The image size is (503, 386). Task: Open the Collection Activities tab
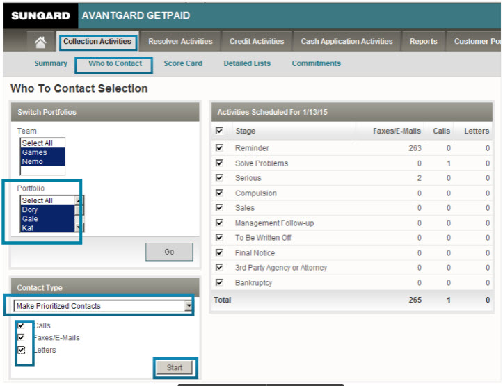[x=97, y=41]
